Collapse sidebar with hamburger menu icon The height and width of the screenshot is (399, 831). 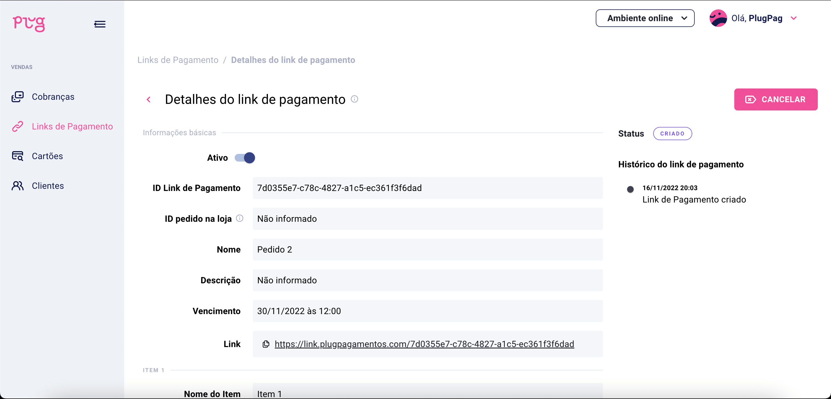(x=100, y=24)
